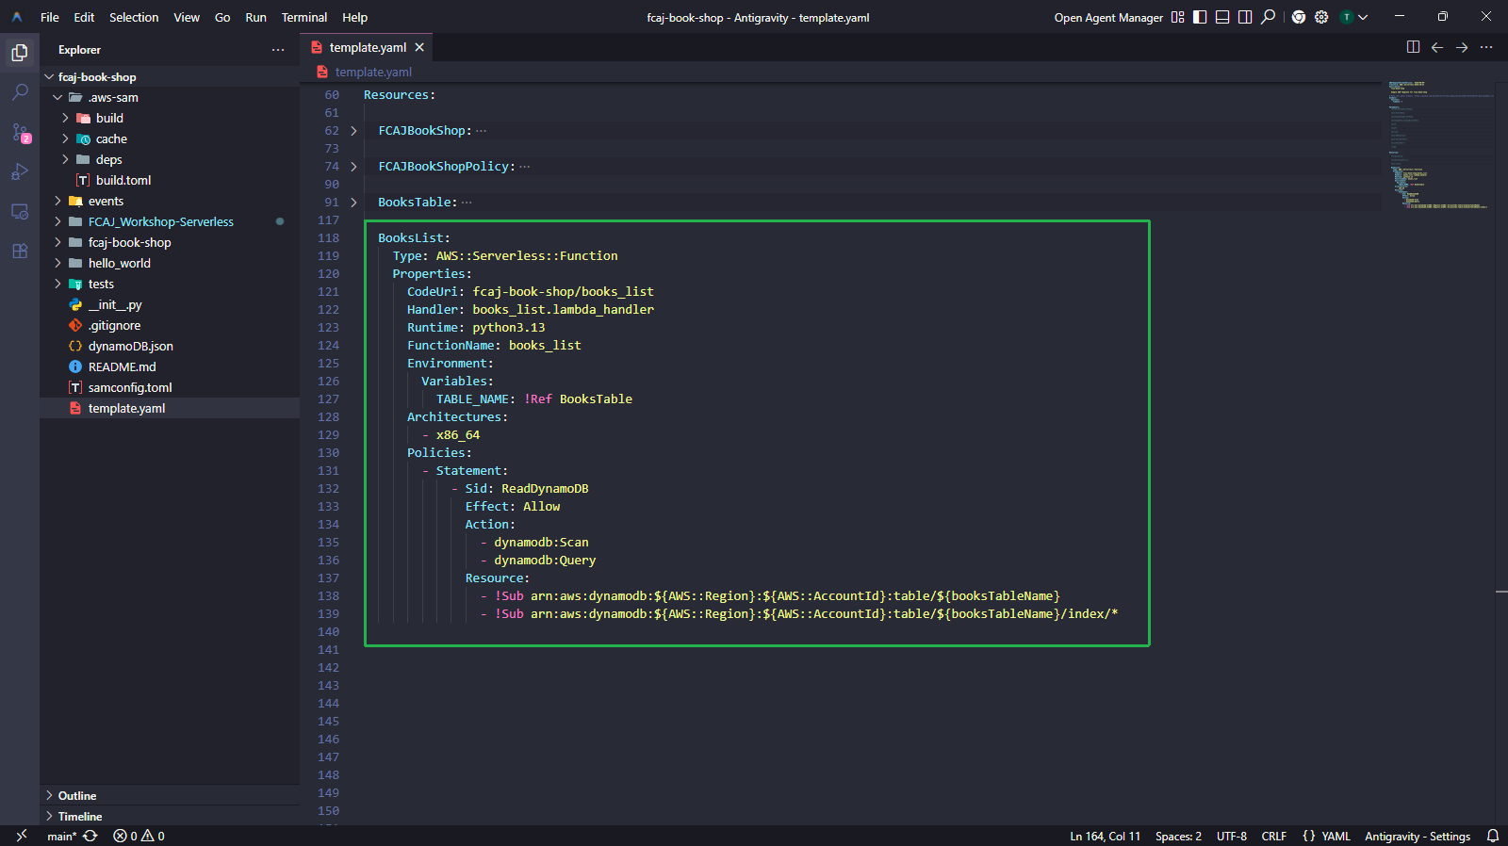Click the code minimap preview
Screen dimensions: 1508x846
point(1438,146)
